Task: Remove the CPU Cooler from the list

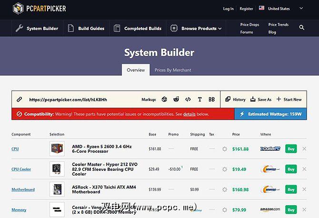Action: 304,169
